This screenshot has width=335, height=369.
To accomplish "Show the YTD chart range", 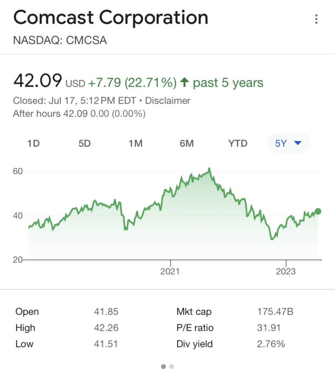I will 238,143.
